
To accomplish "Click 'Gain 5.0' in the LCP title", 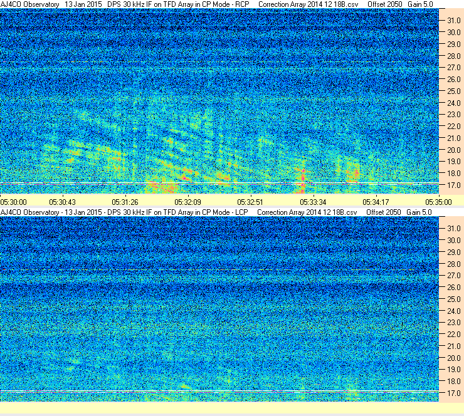I will coord(419,212).
